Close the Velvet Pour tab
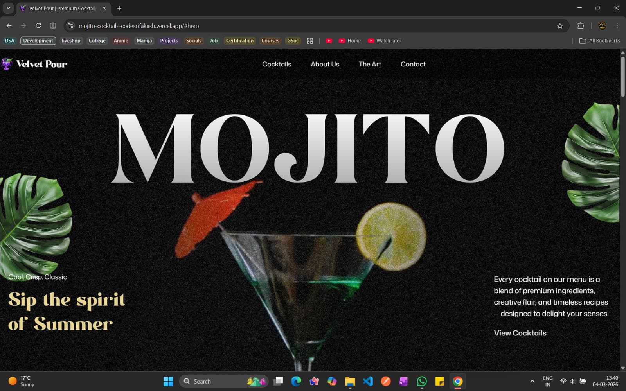Viewport: 626px width, 391px height. [104, 8]
